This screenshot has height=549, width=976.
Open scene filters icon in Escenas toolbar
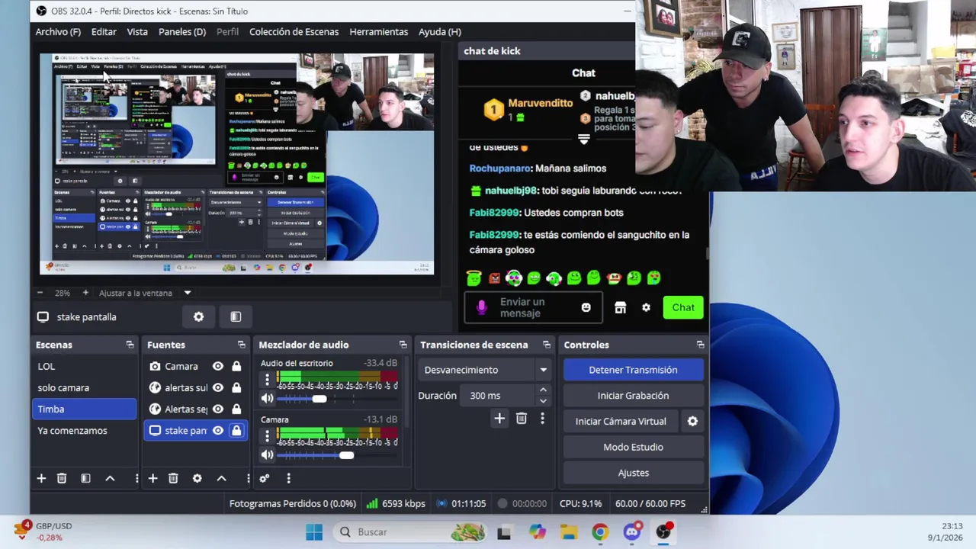[x=85, y=478]
